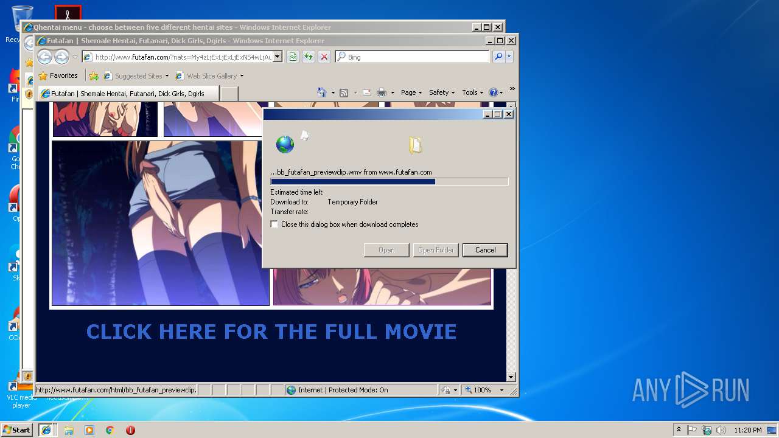Expand the Web Slice Gallery dropdown
The width and height of the screenshot is (779, 438).
point(242,76)
